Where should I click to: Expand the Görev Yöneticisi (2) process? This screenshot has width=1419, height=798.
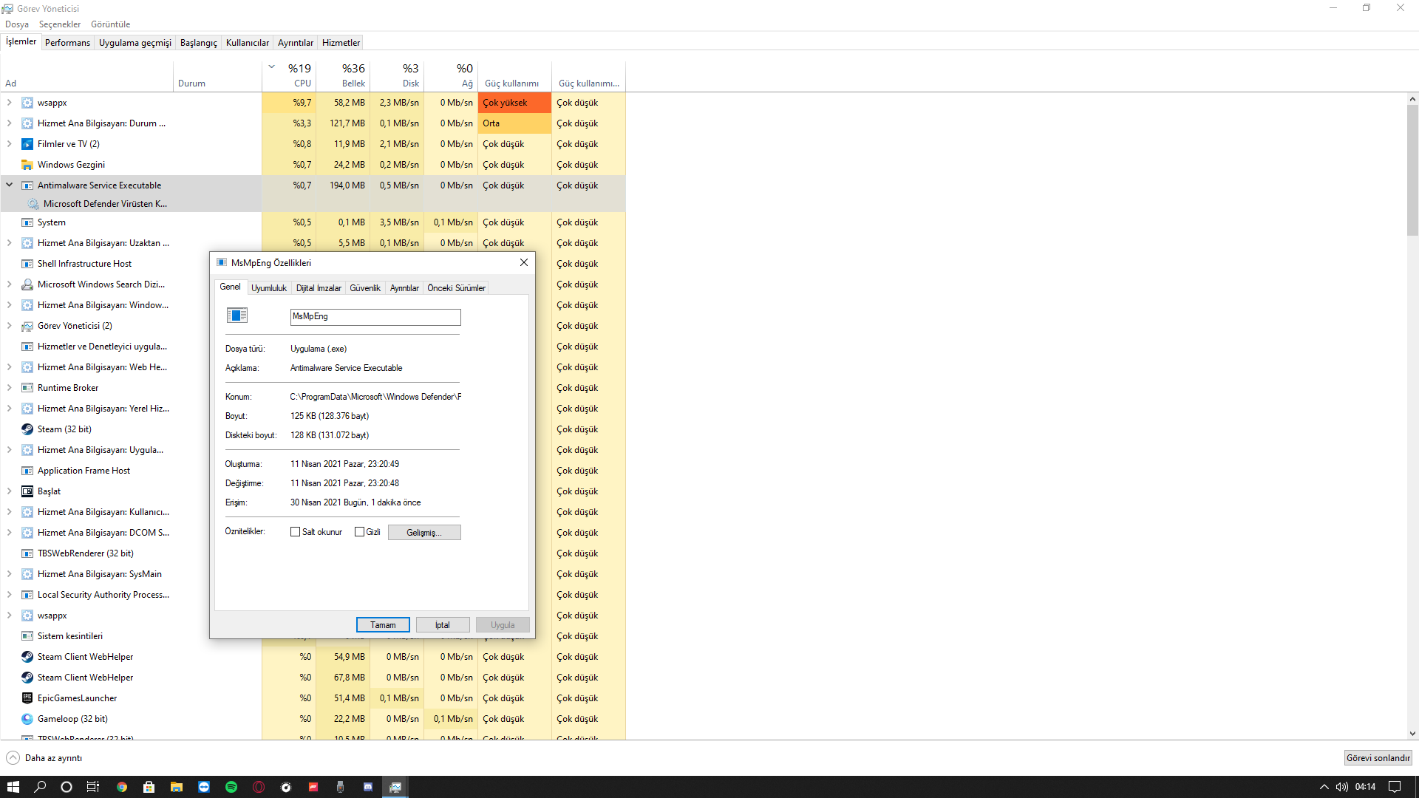(10, 326)
